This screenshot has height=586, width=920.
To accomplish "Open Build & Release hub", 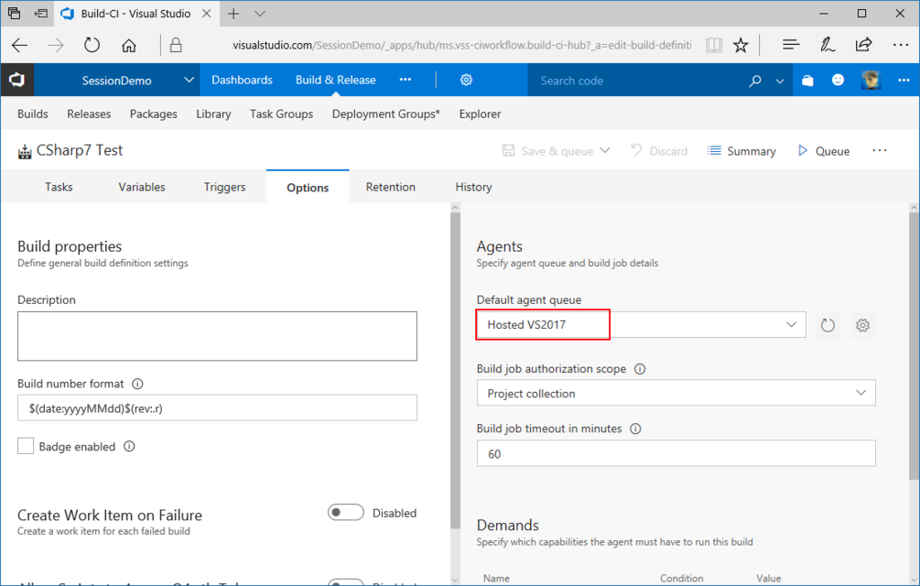I will (x=336, y=80).
